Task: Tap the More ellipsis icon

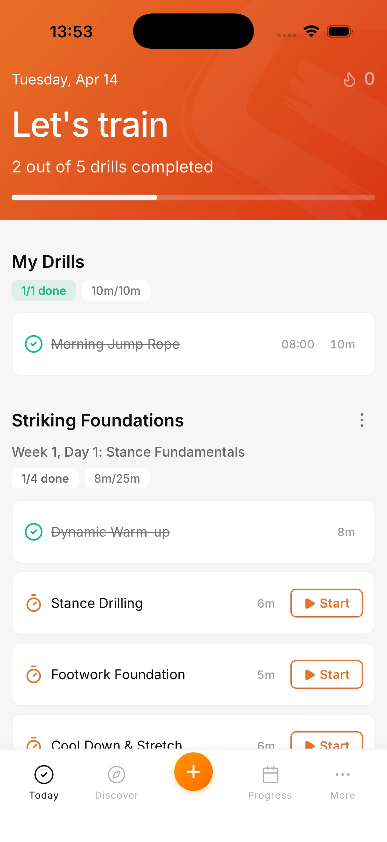Action: 342,774
